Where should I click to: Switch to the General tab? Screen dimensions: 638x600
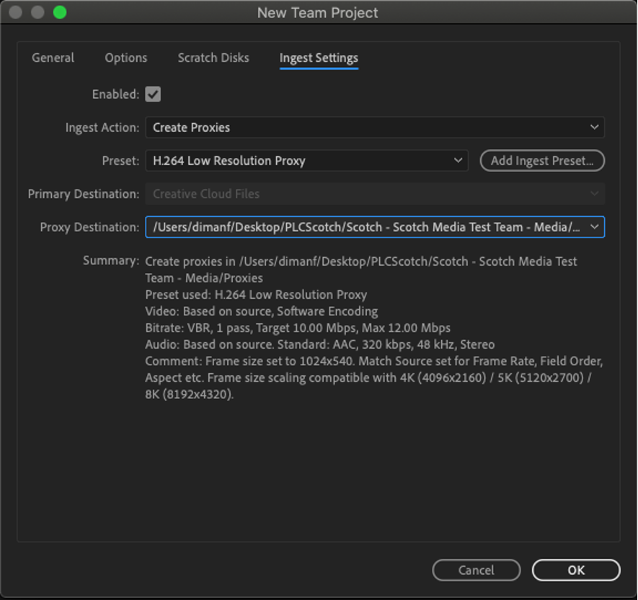[x=53, y=58]
